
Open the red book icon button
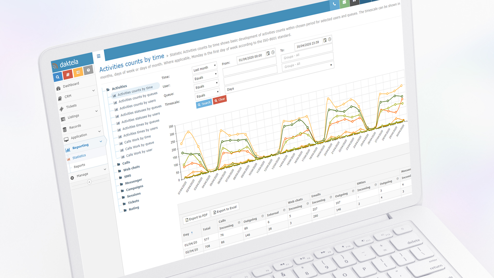[68, 75]
